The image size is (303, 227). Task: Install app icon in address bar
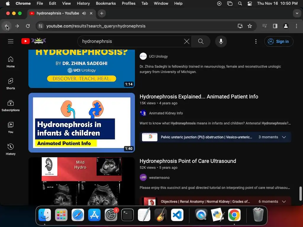(240, 26)
